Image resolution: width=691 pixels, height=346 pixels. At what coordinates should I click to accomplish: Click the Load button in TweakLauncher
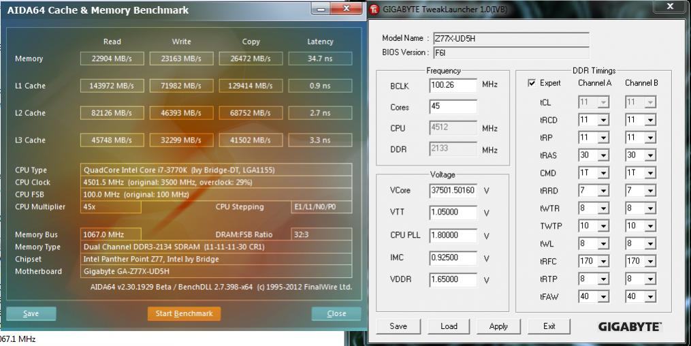click(x=449, y=326)
